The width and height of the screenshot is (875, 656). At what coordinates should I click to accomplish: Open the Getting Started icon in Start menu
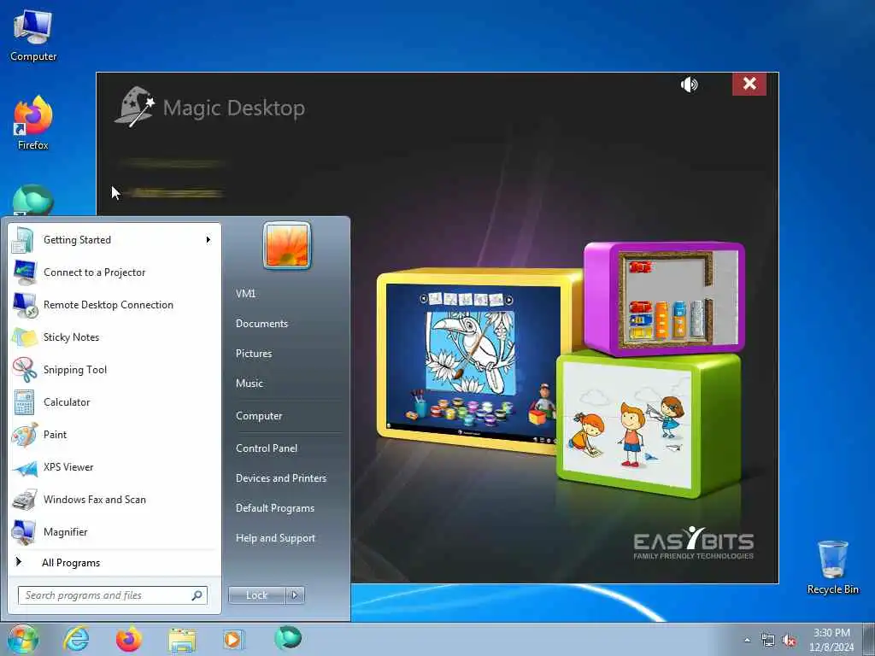[x=23, y=240]
